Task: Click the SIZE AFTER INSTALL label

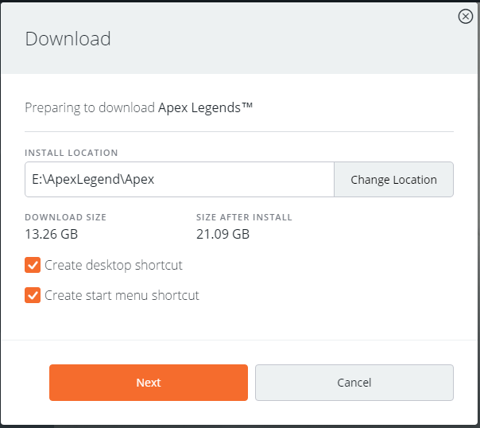Action: click(244, 217)
